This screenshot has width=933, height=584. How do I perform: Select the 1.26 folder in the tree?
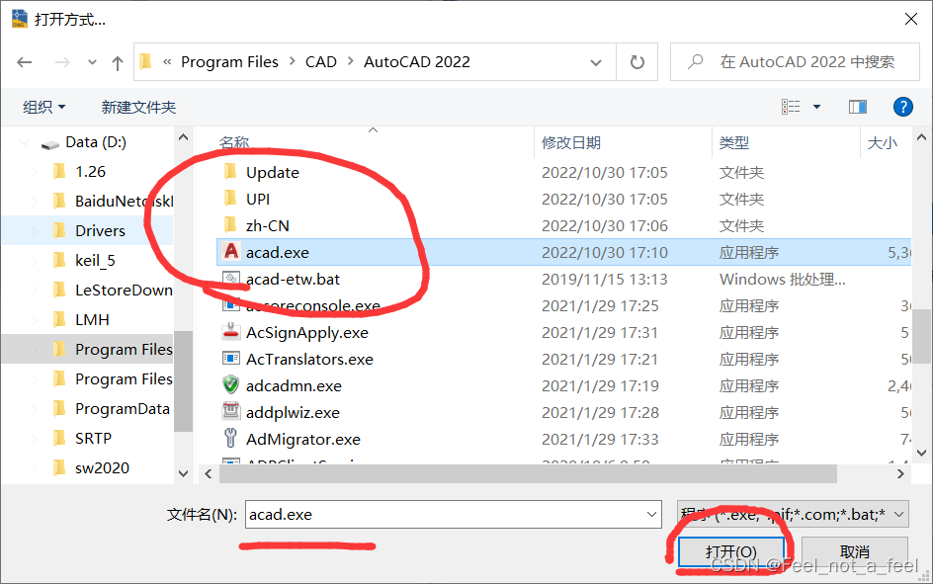point(91,172)
